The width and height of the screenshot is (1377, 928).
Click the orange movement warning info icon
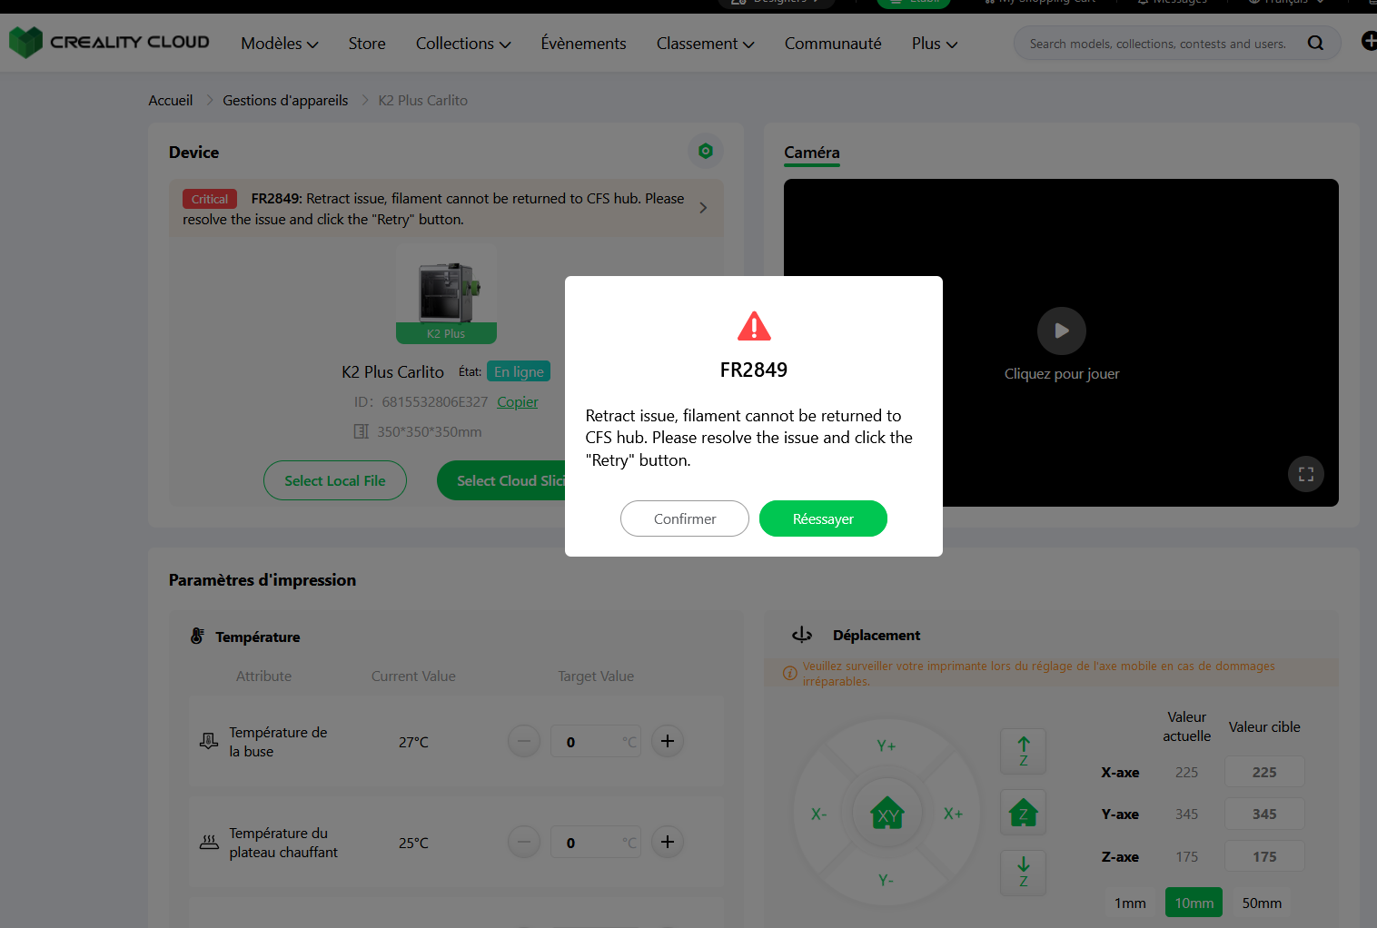[x=790, y=673]
